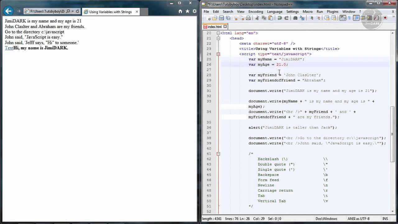
Task: Click the Close document toolbar icon
Action: point(235,18)
